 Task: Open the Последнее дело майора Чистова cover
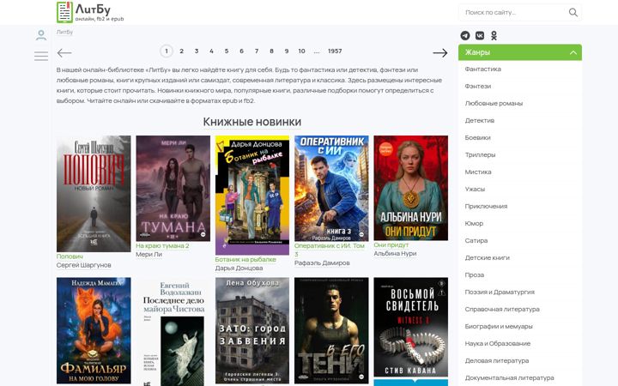pyautogui.click(x=173, y=332)
